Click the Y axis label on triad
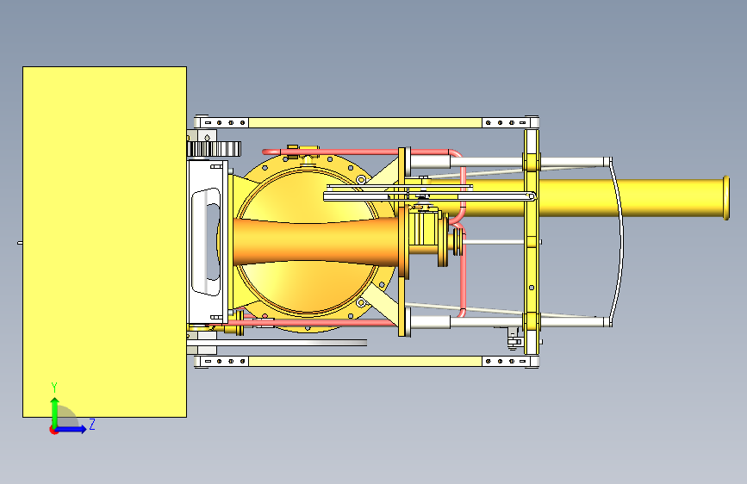Viewport: 747px width, 484px height. (54, 388)
